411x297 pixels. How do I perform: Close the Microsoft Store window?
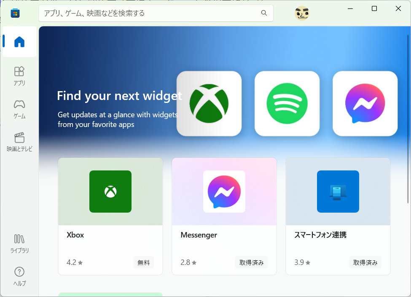pyautogui.click(x=398, y=9)
